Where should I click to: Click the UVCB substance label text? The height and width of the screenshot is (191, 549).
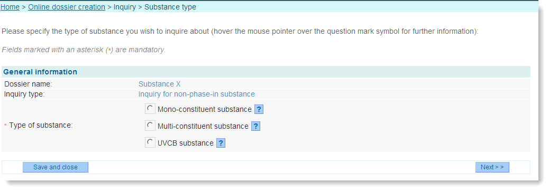coord(186,143)
